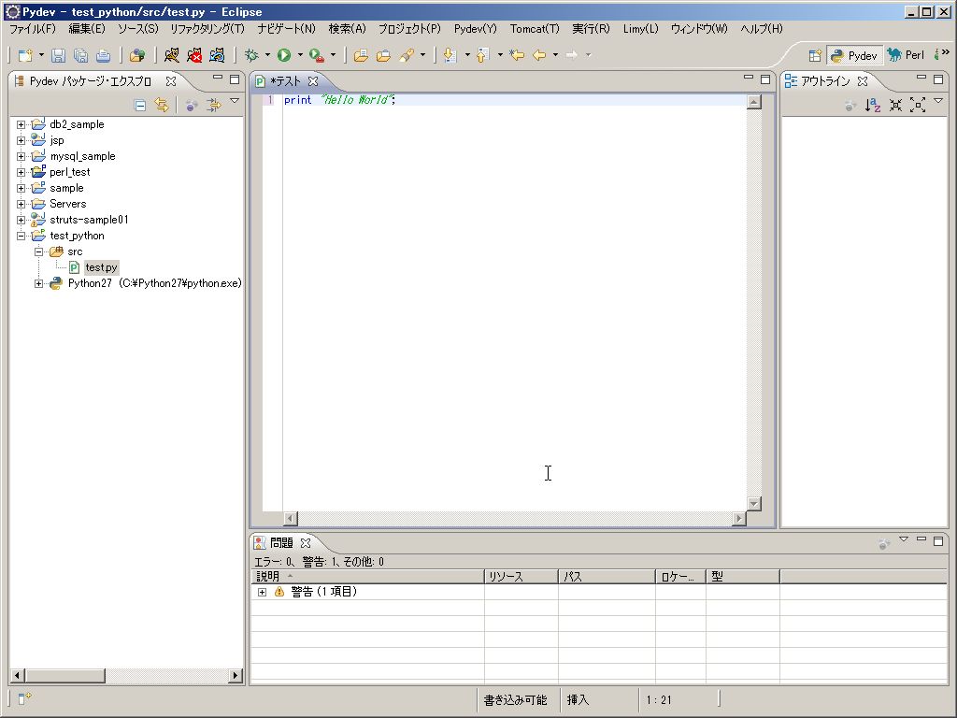Click the Python interpreter globe-folder toolbar icon
957x718 pixels.
pyautogui.click(x=137, y=55)
